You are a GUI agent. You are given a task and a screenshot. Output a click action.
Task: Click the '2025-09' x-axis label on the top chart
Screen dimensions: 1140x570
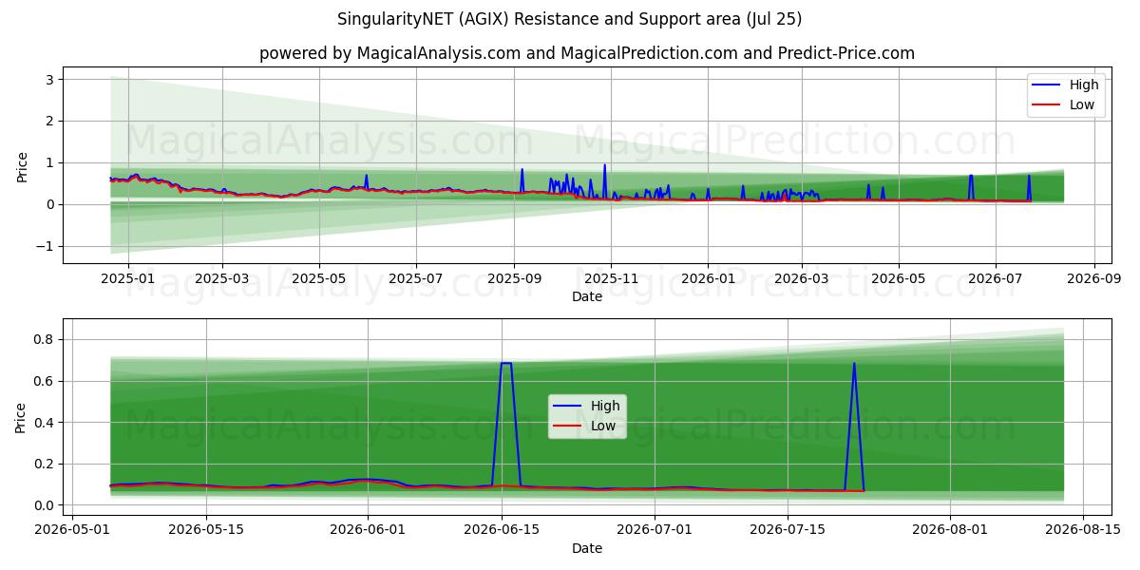pyautogui.click(x=514, y=279)
